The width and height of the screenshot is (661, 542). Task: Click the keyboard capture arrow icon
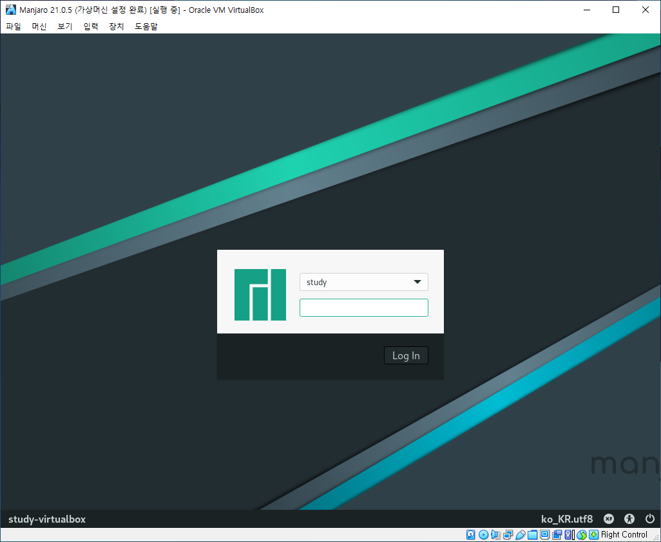click(x=593, y=535)
